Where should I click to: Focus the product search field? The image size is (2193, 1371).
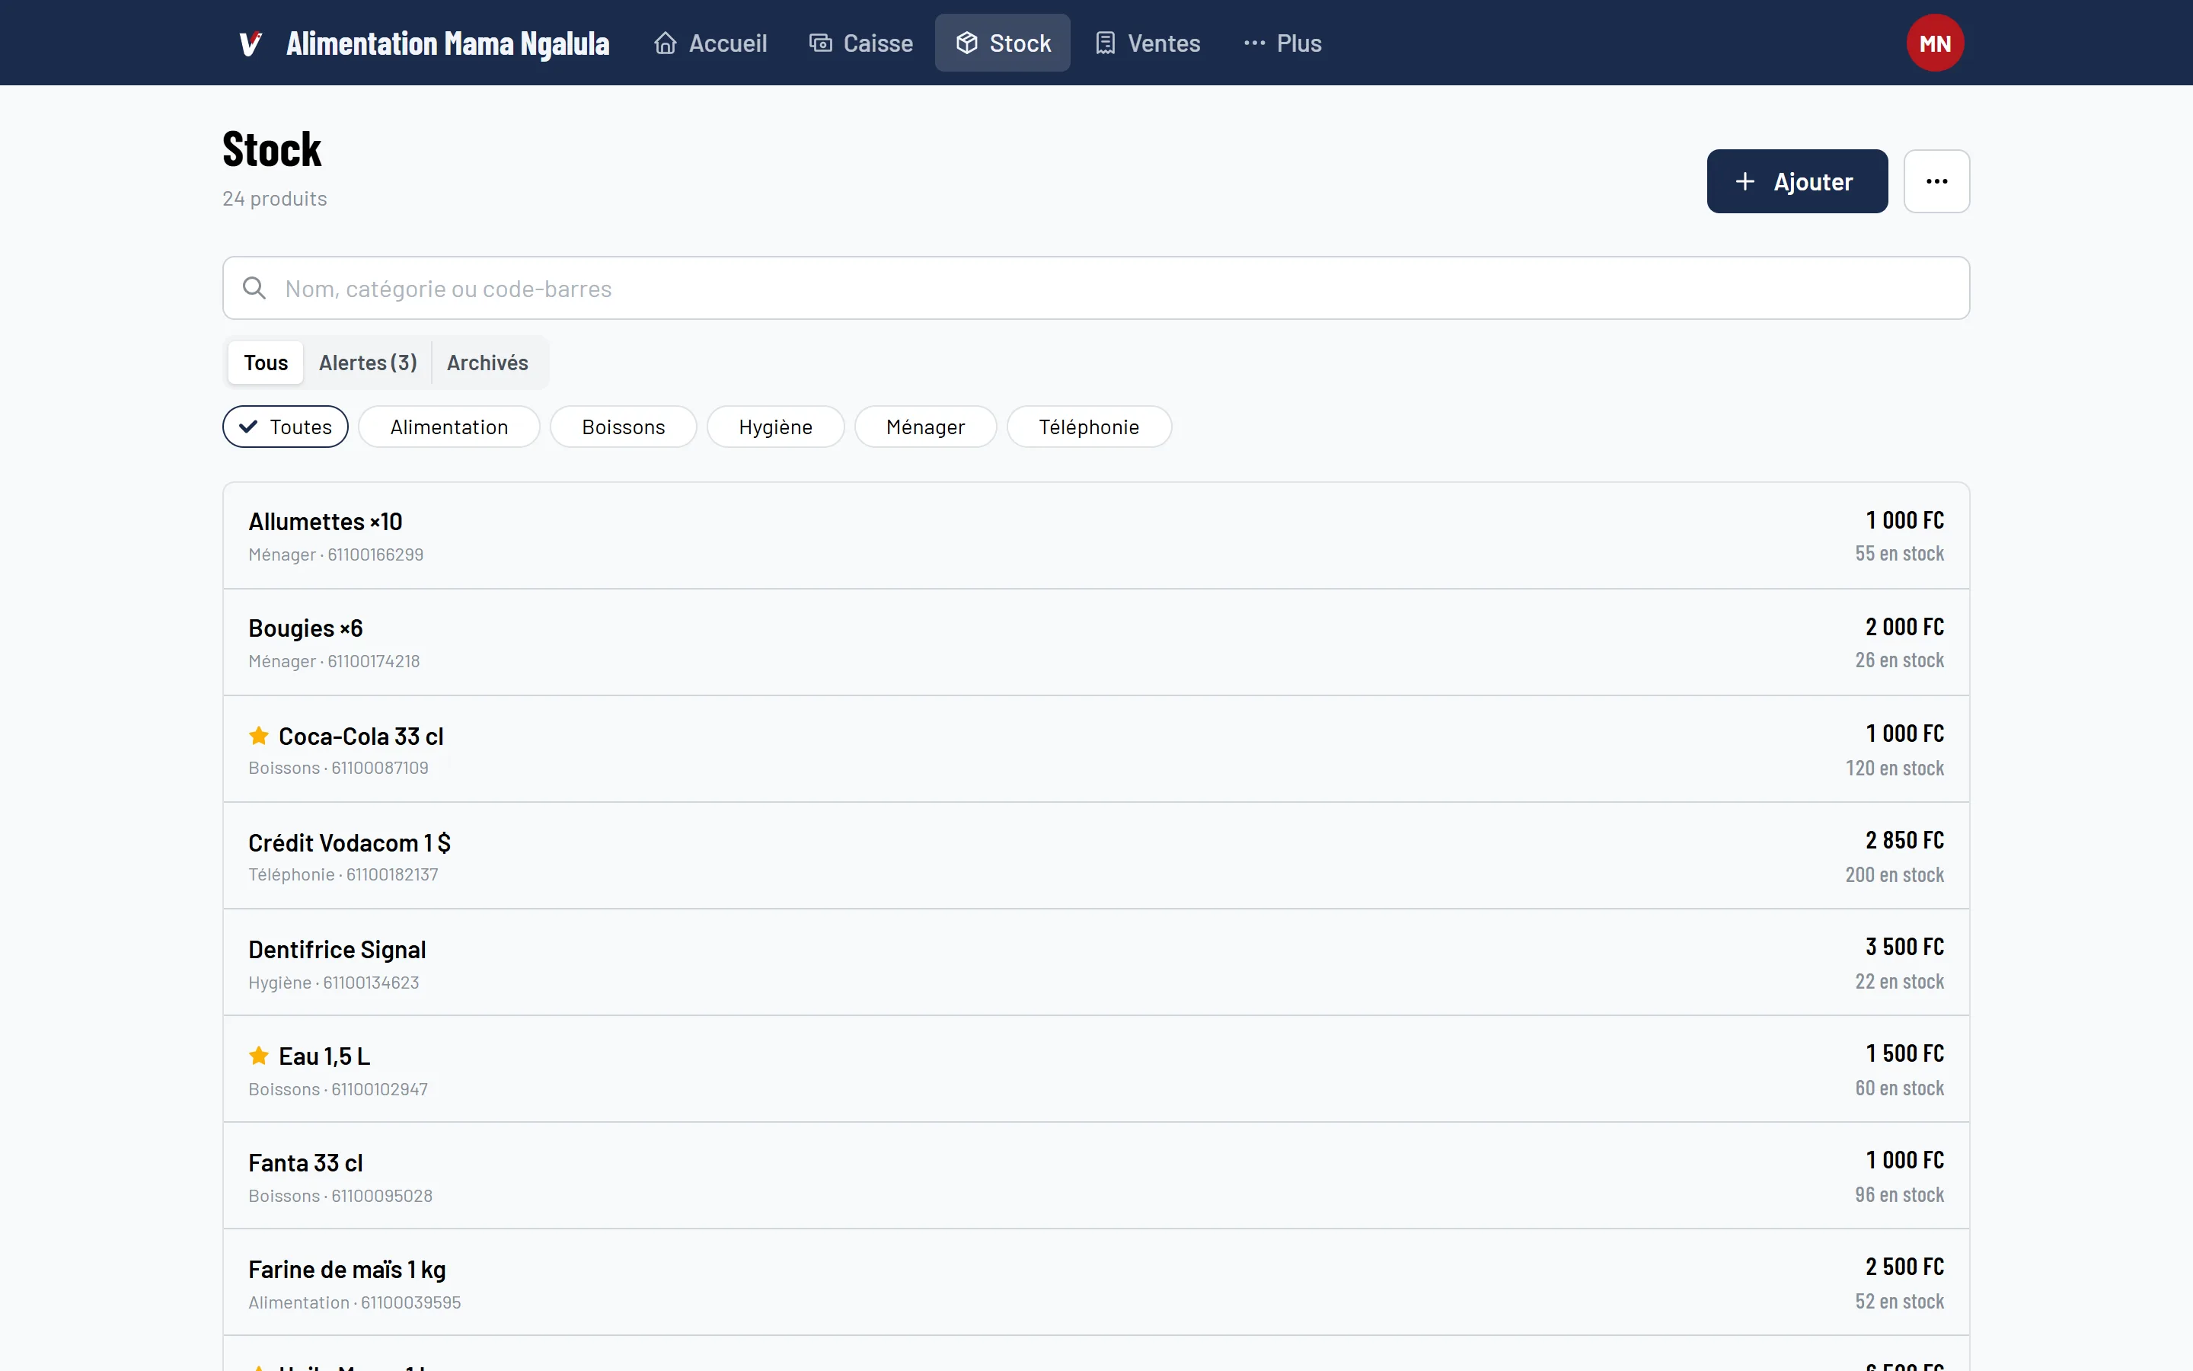[x=1096, y=289]
